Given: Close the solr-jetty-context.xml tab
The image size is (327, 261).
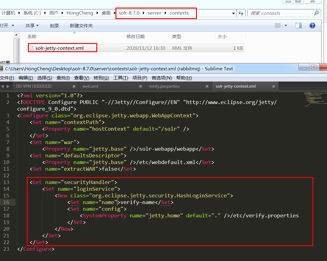Looking at the screenshot, I should (x=274, y=86).
